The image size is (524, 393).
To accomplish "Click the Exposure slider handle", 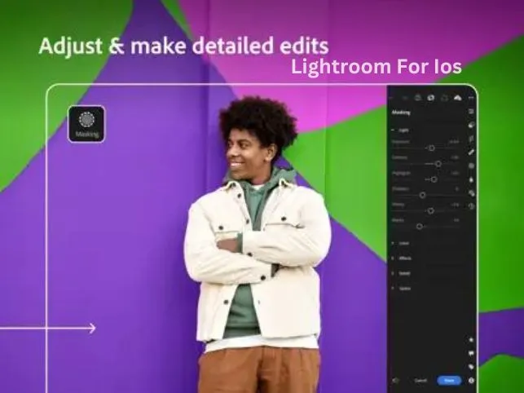I will (431, 148).
